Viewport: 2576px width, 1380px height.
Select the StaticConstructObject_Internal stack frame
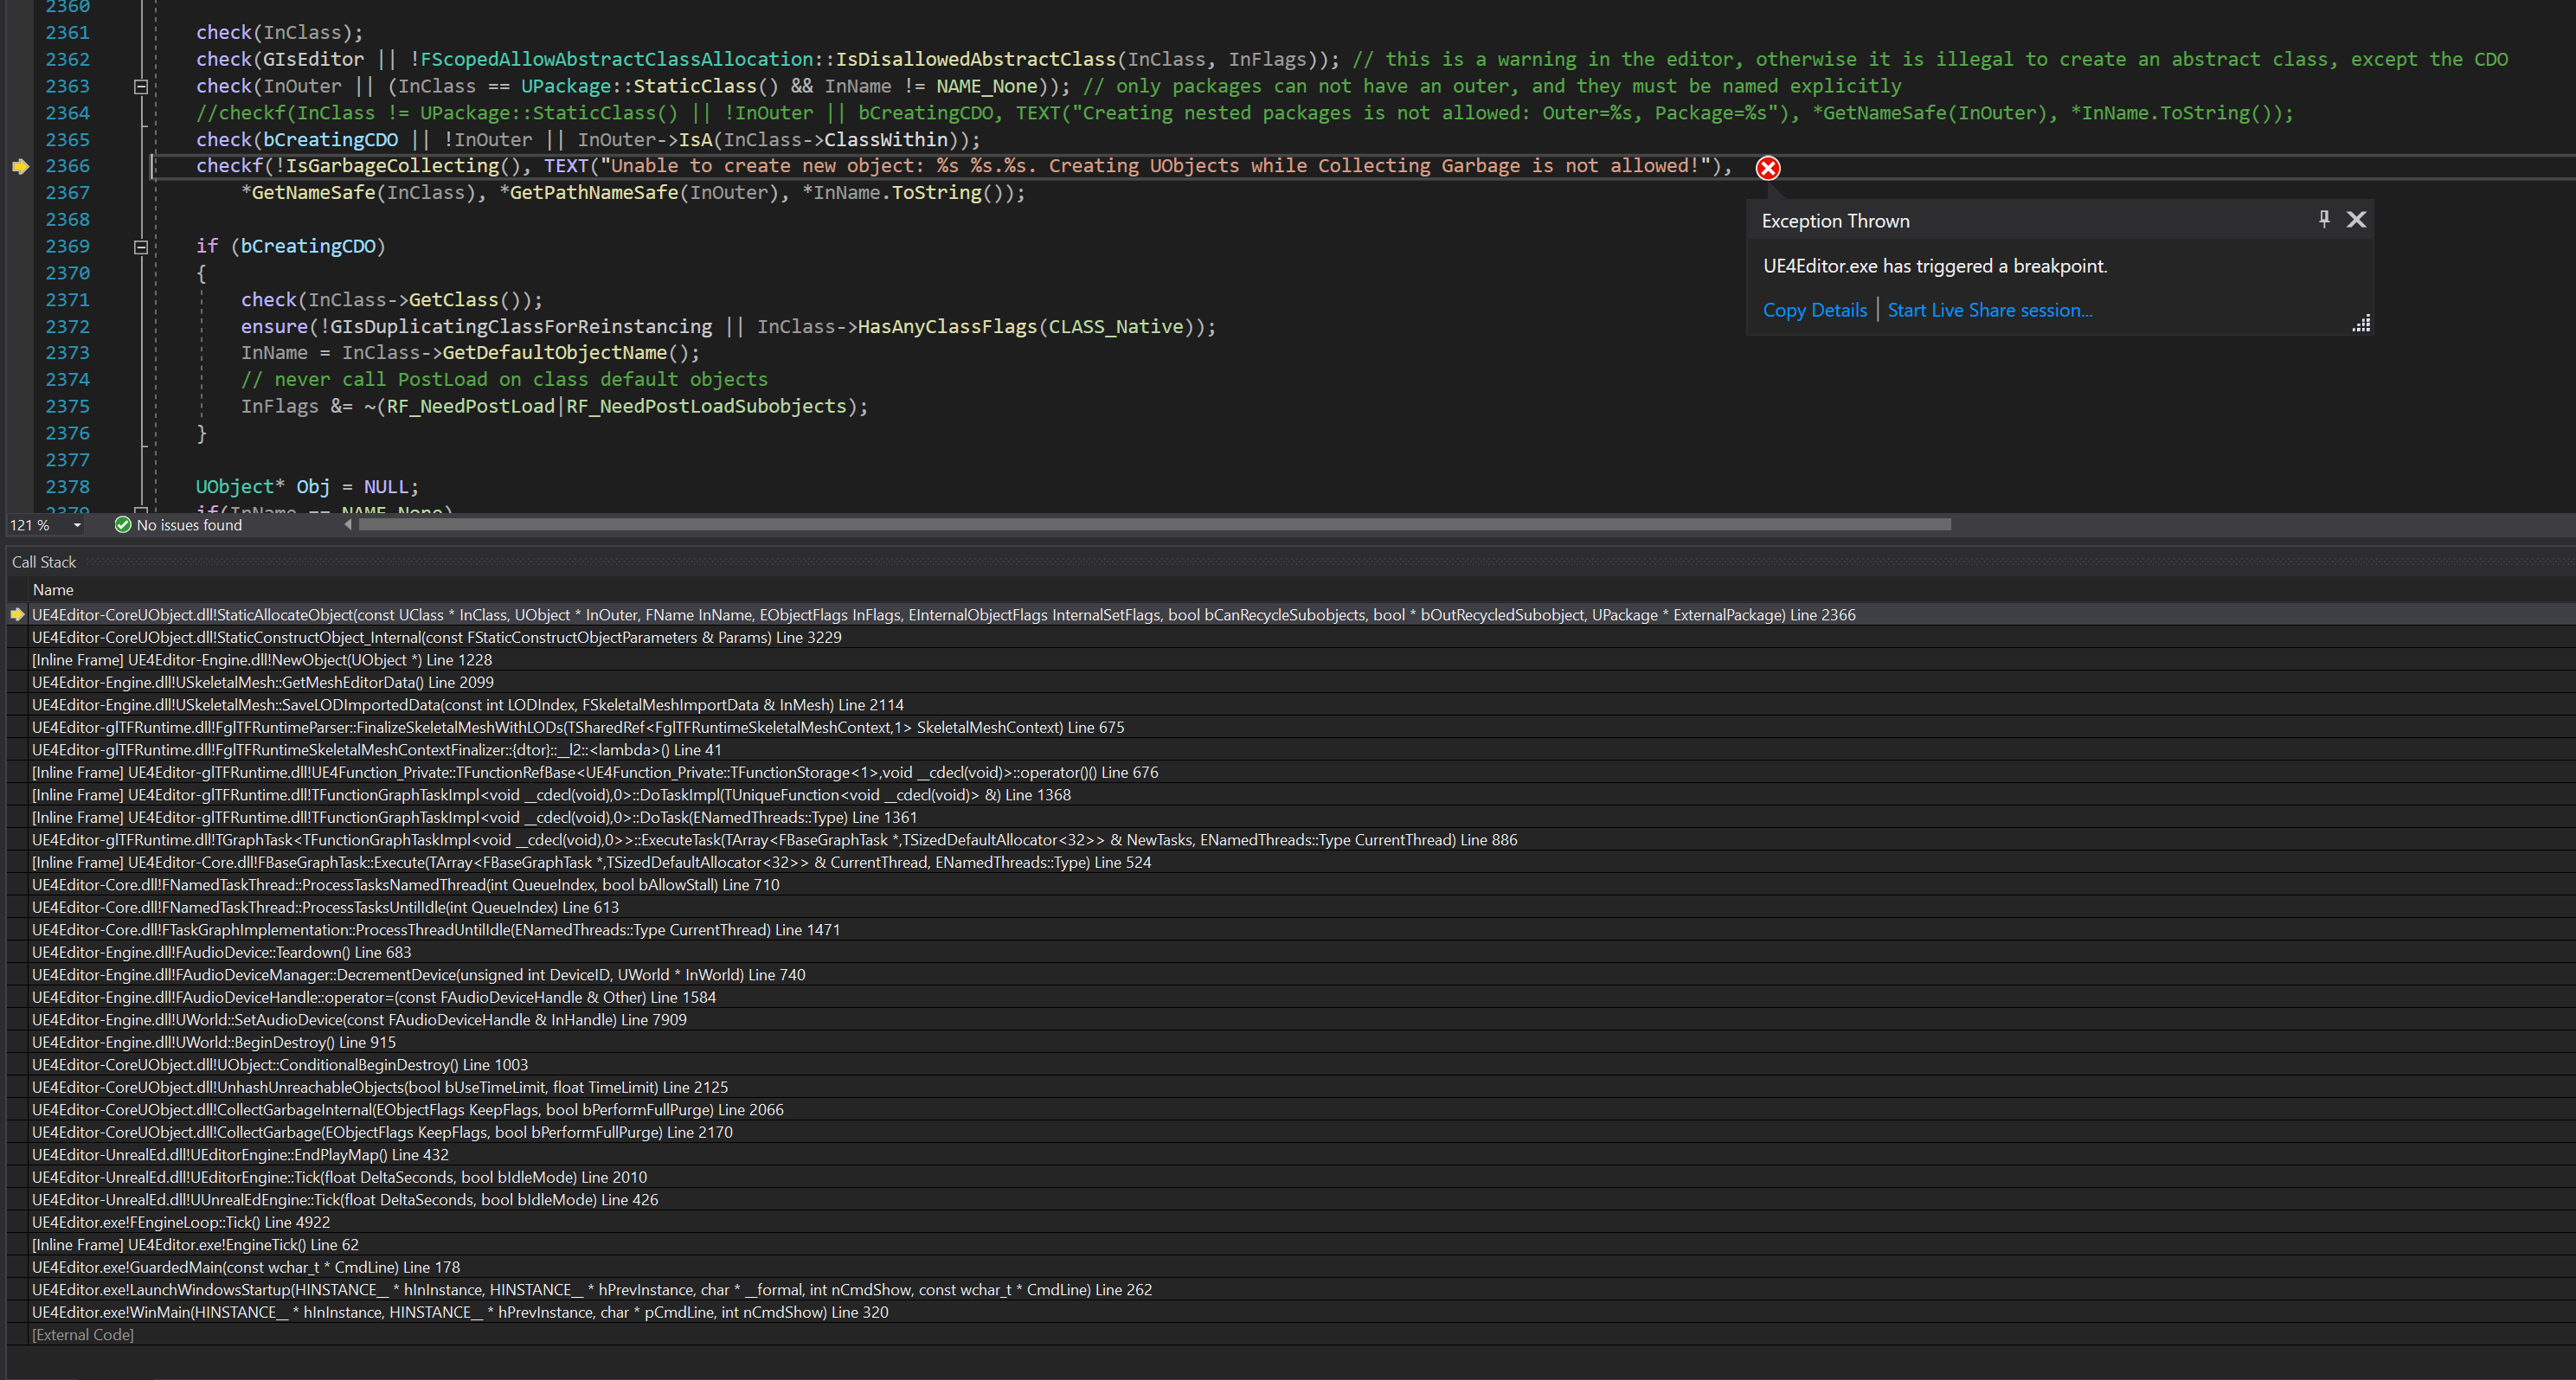[438, 637]
